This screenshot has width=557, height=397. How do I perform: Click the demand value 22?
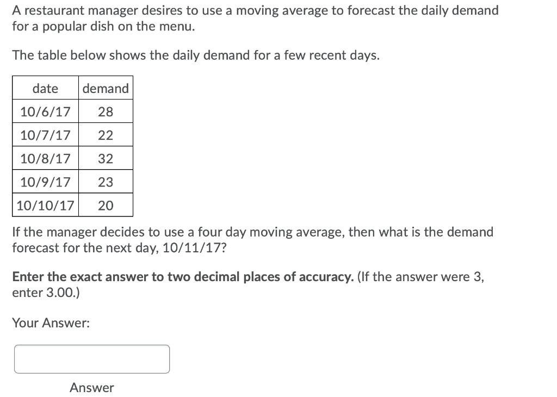point(105,135)
